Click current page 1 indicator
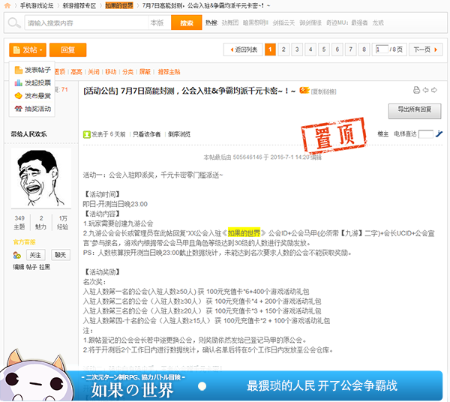Image resolution: width=450 pixels, height=402 pixels. 270,49
